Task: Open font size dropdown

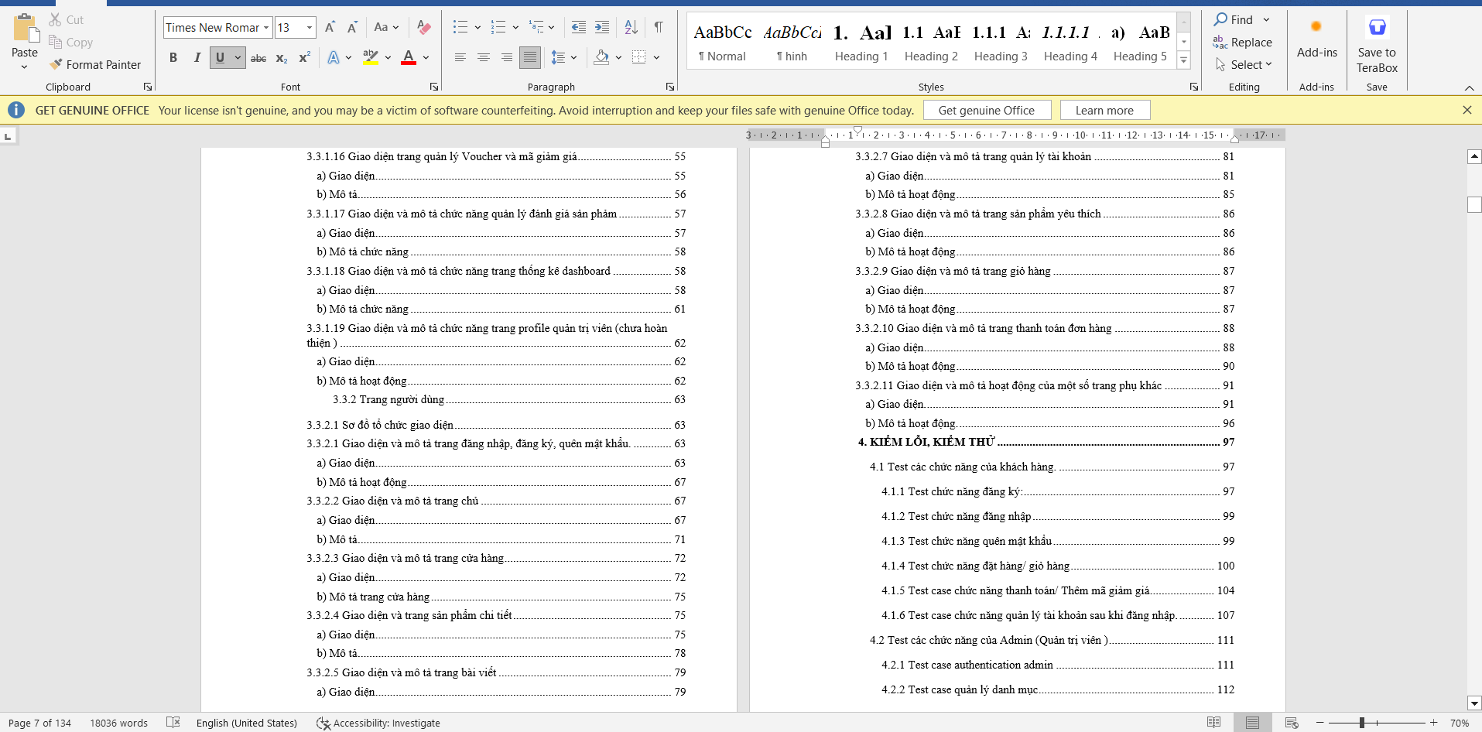Action: [x=310, y=28]
